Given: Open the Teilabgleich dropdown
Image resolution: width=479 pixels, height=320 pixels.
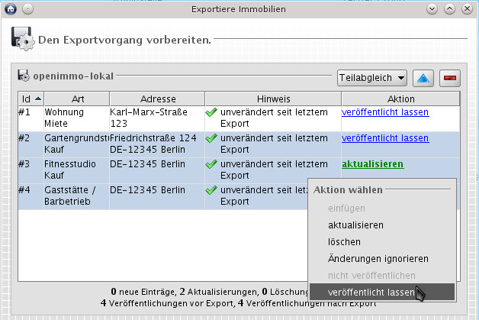Looking at the screenshot, I should click(x=371, y=78).
